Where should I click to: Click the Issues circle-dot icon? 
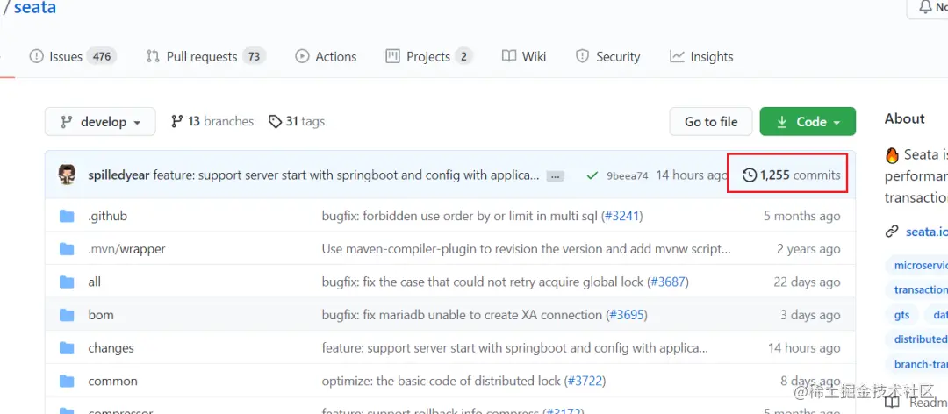[36, 57]
